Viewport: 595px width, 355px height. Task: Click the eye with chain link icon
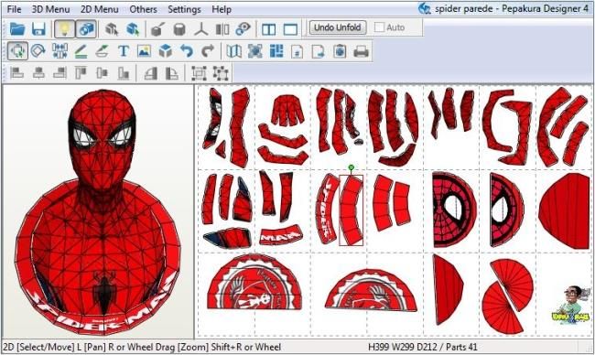pyautogui.click(x=243, y=29)
